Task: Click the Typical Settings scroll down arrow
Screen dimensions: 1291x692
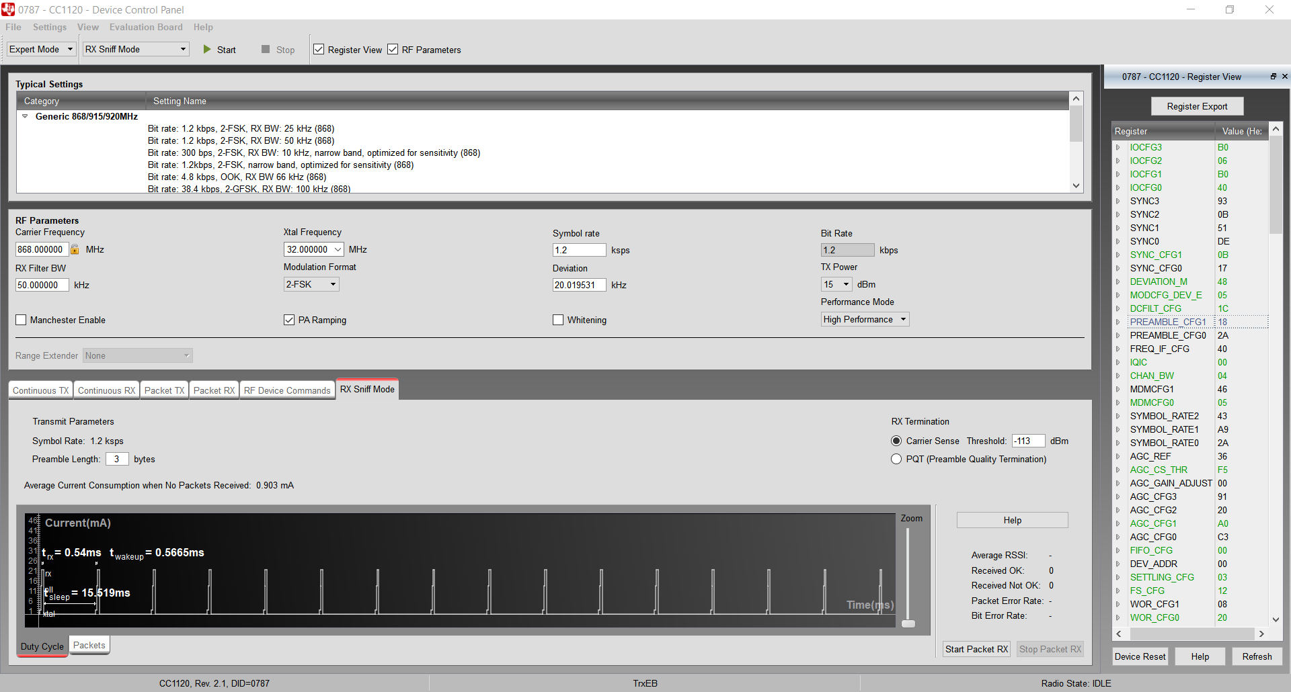Action: pyautogui.click(x=1076, y=185)
